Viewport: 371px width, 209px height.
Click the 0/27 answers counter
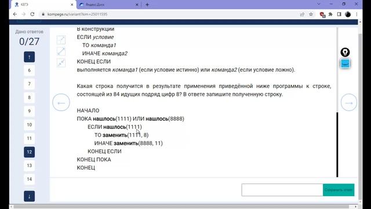pos(30,42)
